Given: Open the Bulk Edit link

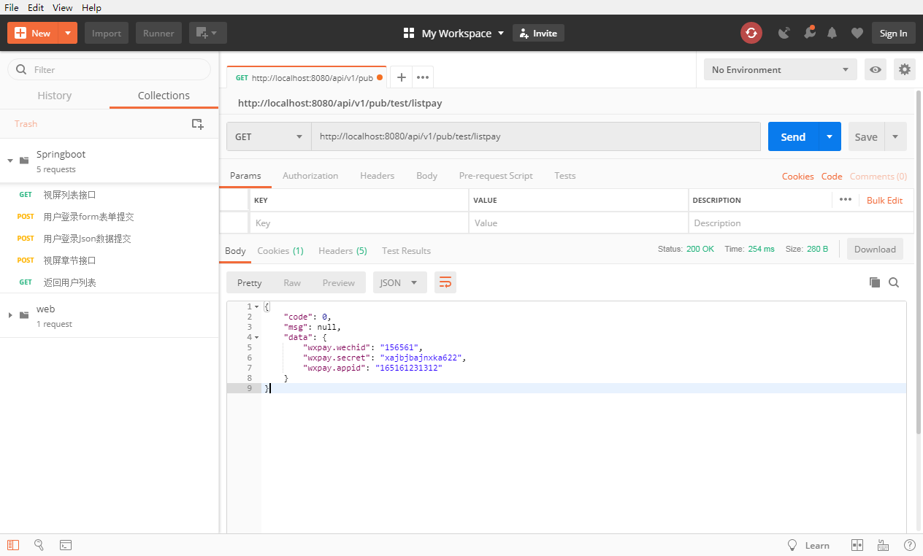Looking at the screenshot, I should (884, 200).
